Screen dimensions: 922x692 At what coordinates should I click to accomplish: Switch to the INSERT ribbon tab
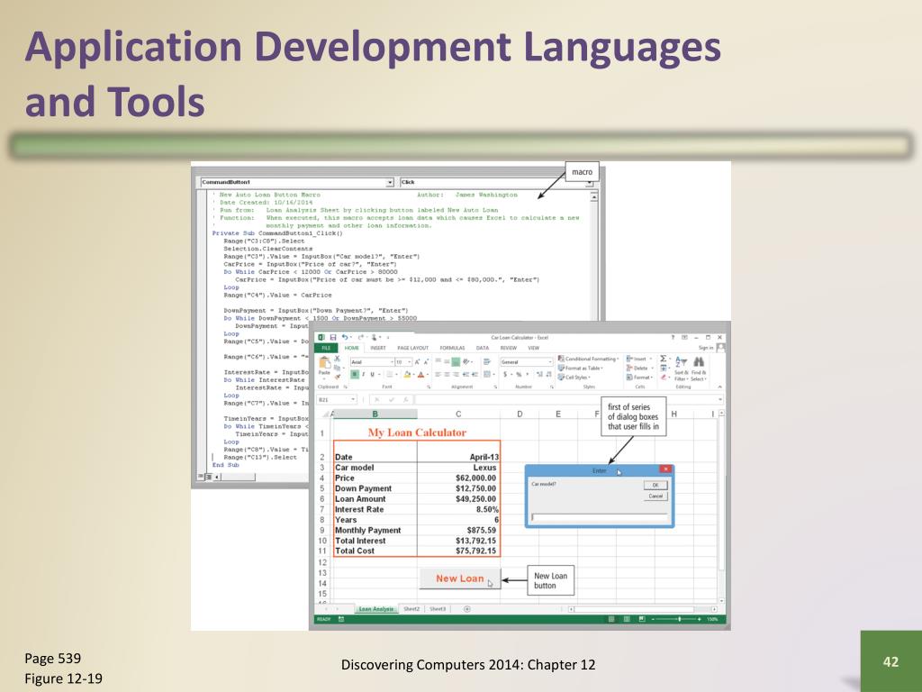[x=378, y=348]
